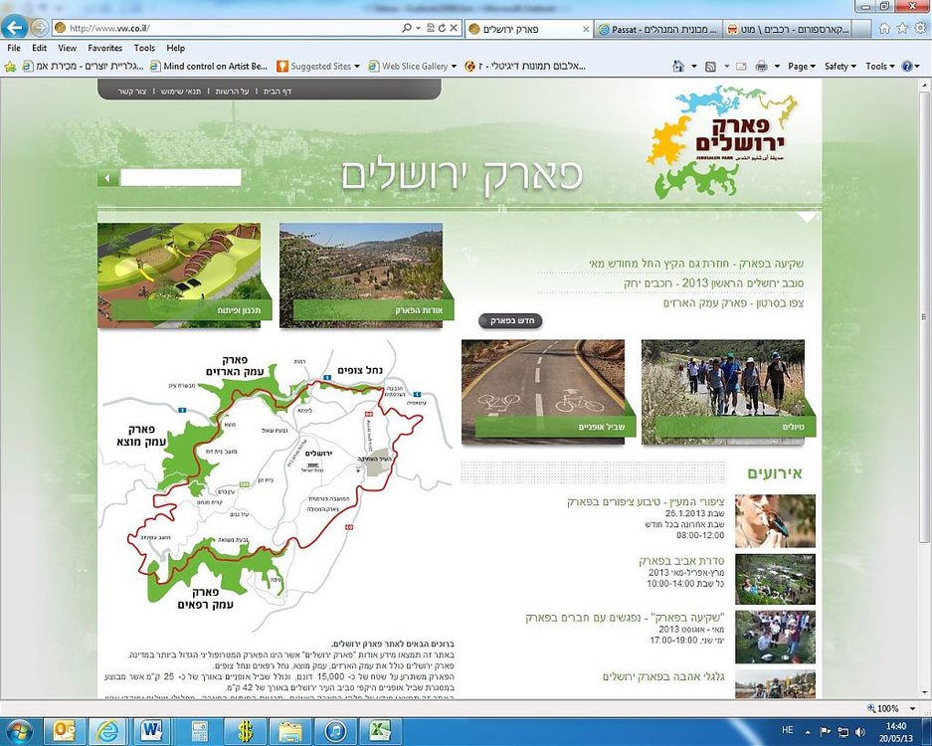Image resolution: width=932 pixels, height=746 pixels.
Task: Switch to the Passat browser tab
Action: click(x=657, y=29)
